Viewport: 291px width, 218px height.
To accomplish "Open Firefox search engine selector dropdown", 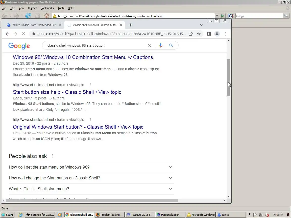I will click(x=231, y=16).
